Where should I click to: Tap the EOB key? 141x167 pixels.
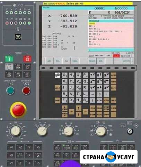click(x=99, y=101)
